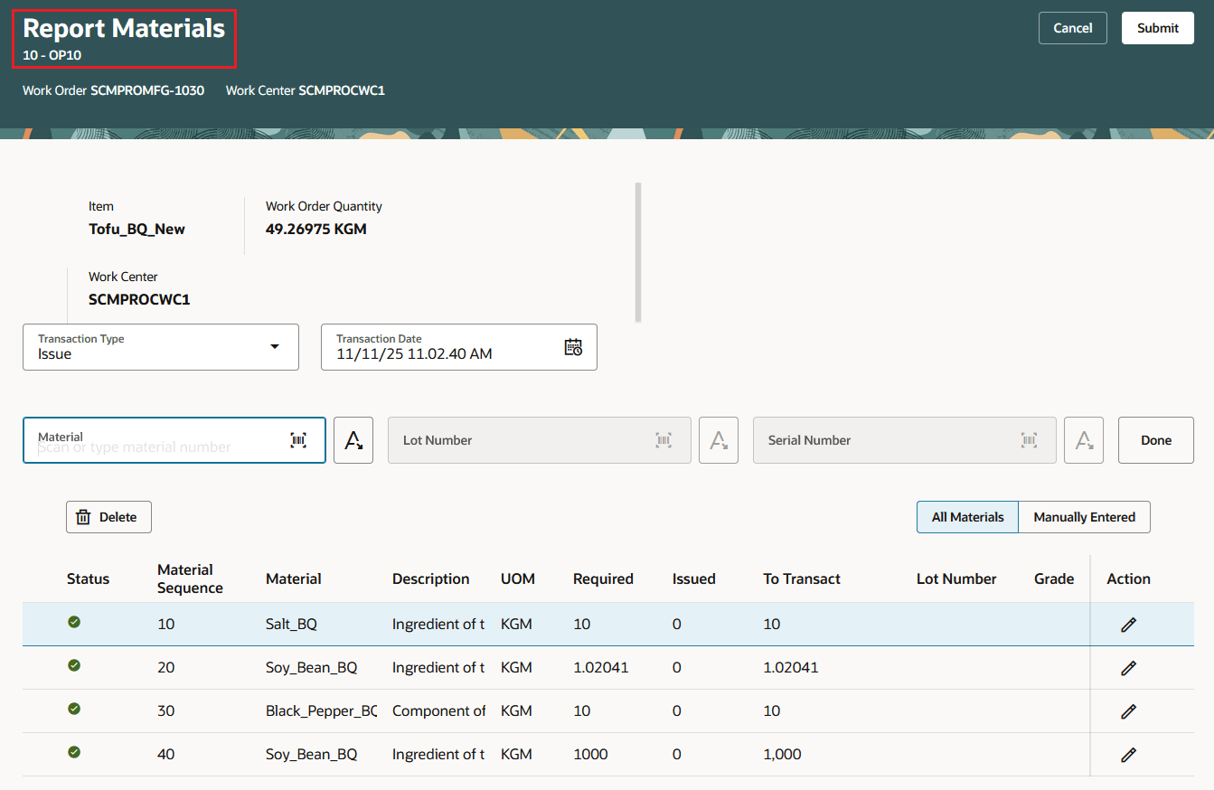Switch to the Manually Entered view

coord(1084,516)
